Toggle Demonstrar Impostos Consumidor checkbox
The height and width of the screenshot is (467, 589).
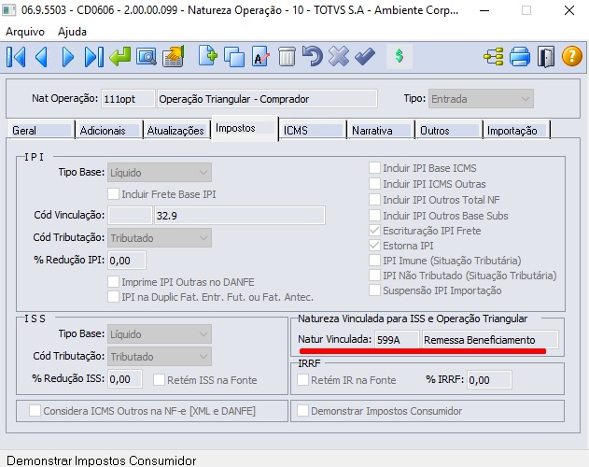pyautogui.click(x=302, y=411)
